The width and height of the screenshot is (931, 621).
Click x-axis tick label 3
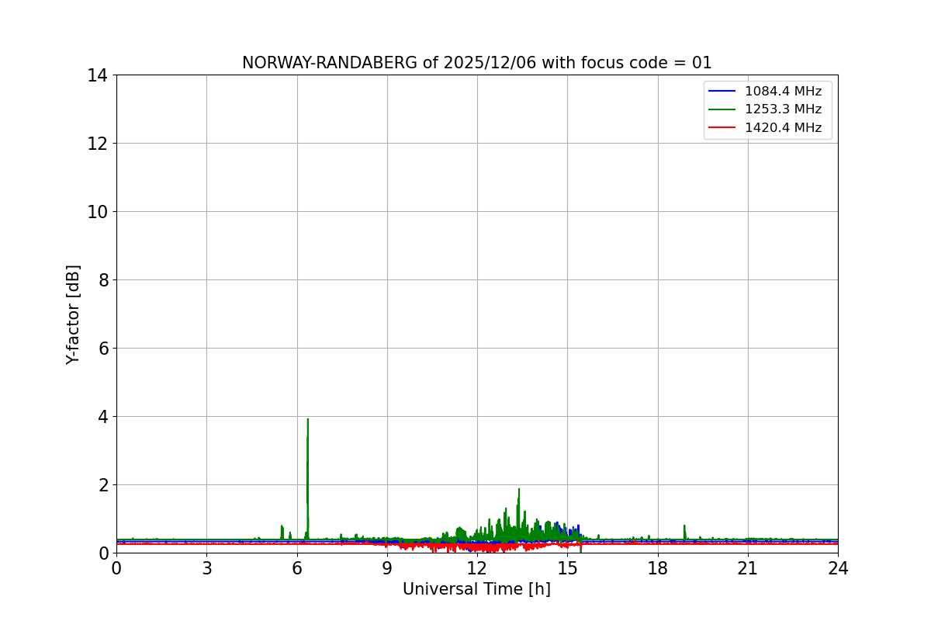pyautogui.click(x=206, y=568)
